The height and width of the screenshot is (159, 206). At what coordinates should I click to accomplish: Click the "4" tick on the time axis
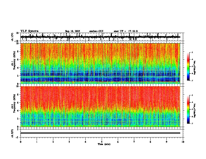pyautogui.click(x=85, y=142)
